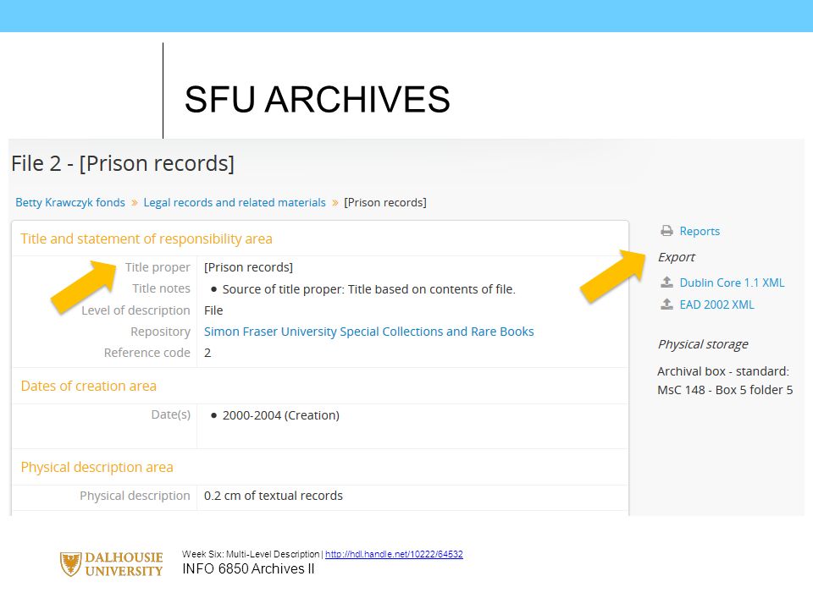Click the Level of description value File

pos(213,310)
